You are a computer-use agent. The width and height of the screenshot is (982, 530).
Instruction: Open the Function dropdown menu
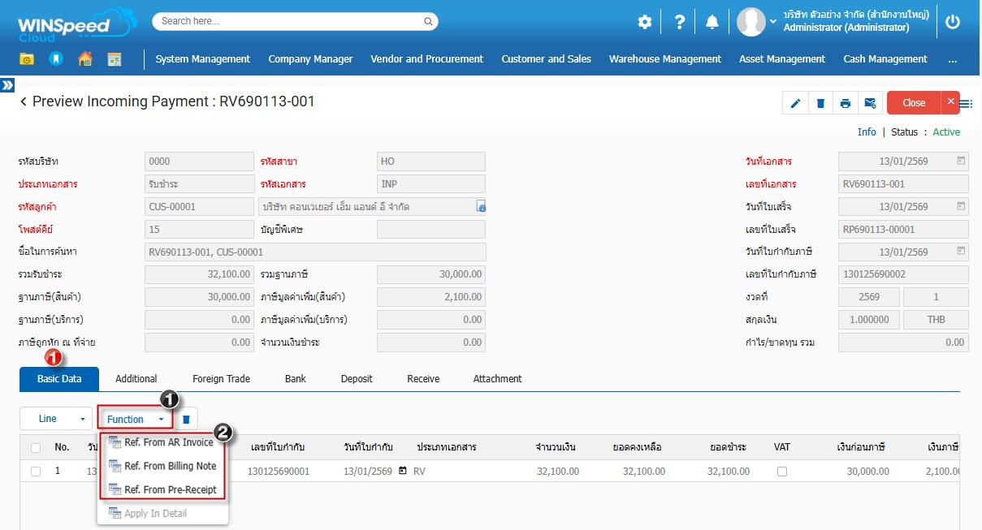tap(135, 419)
